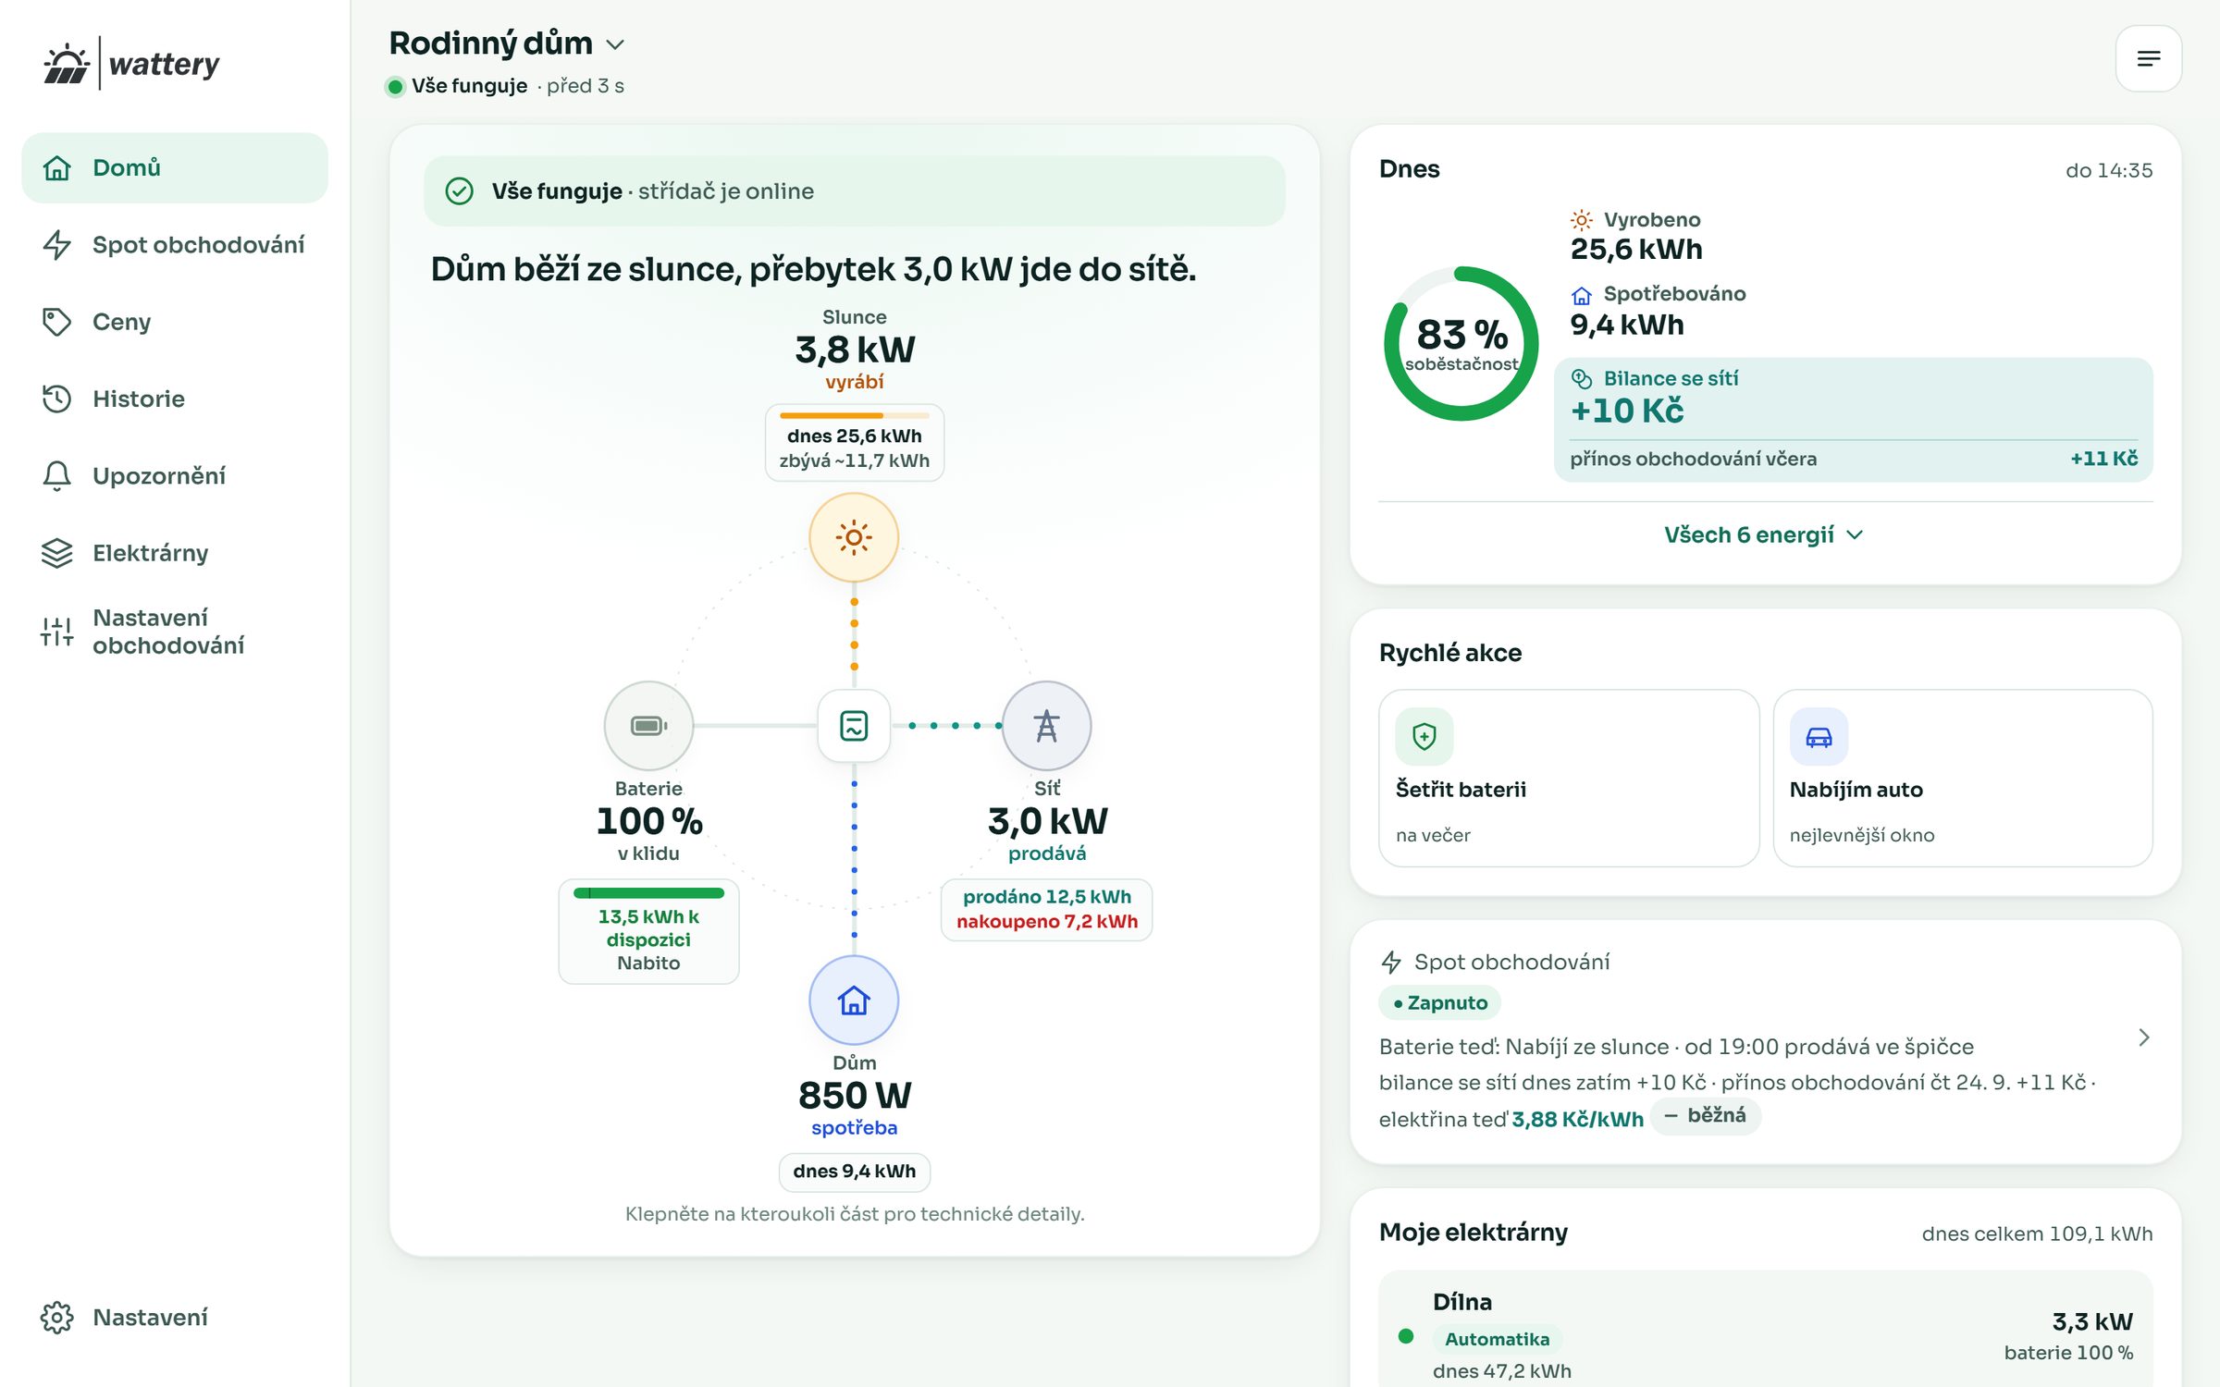
Task: Open Historie in the sidebar
Action: point(175,399)
